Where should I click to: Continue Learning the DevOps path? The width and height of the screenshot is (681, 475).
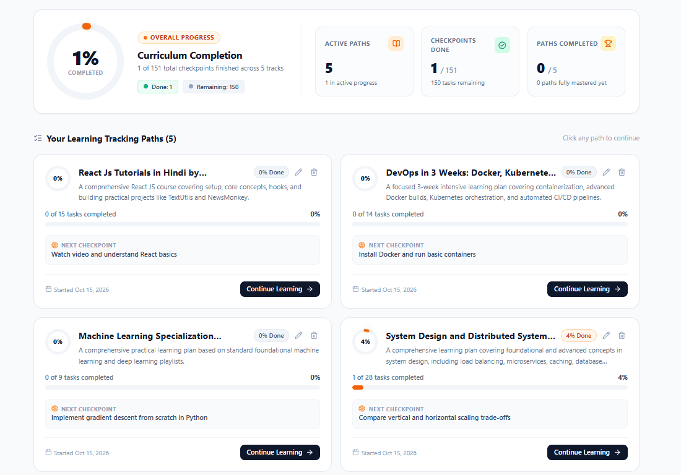[x=587, y=289]
